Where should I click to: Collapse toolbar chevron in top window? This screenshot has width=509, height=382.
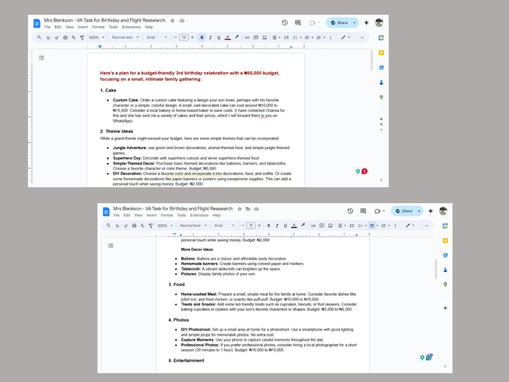pos(362,37)
